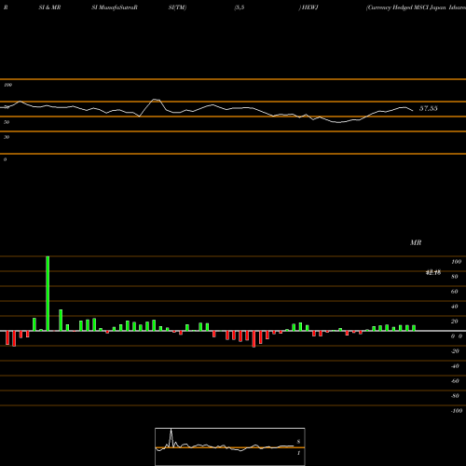Image resolution: width=466 pixels, height=466 pixels.
Task: Click the RSI value 57.55 label
Action: click(x=429, y=108)
